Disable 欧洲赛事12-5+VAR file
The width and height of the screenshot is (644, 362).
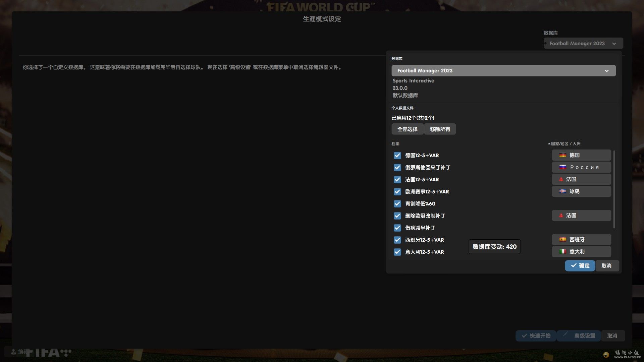(397, 192)
